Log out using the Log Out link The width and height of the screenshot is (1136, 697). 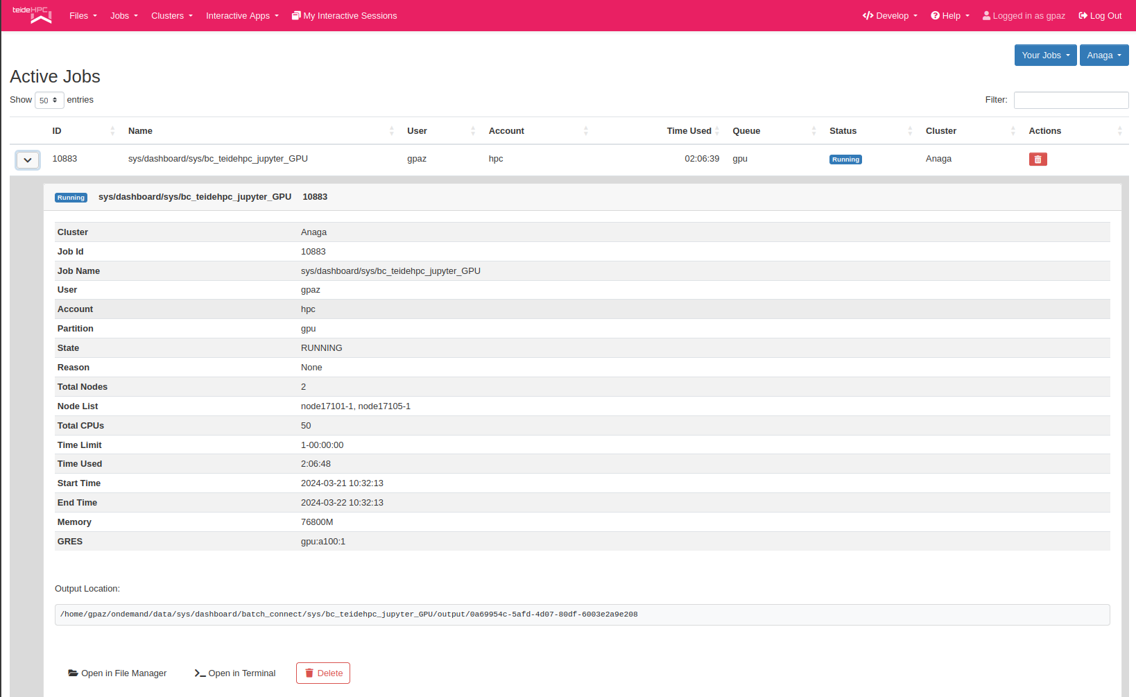pos(1100,16)
